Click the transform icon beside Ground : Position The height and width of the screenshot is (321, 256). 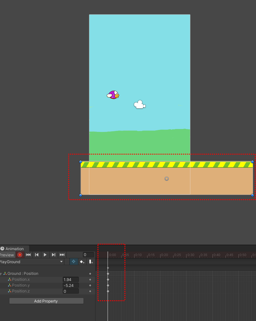5,274
